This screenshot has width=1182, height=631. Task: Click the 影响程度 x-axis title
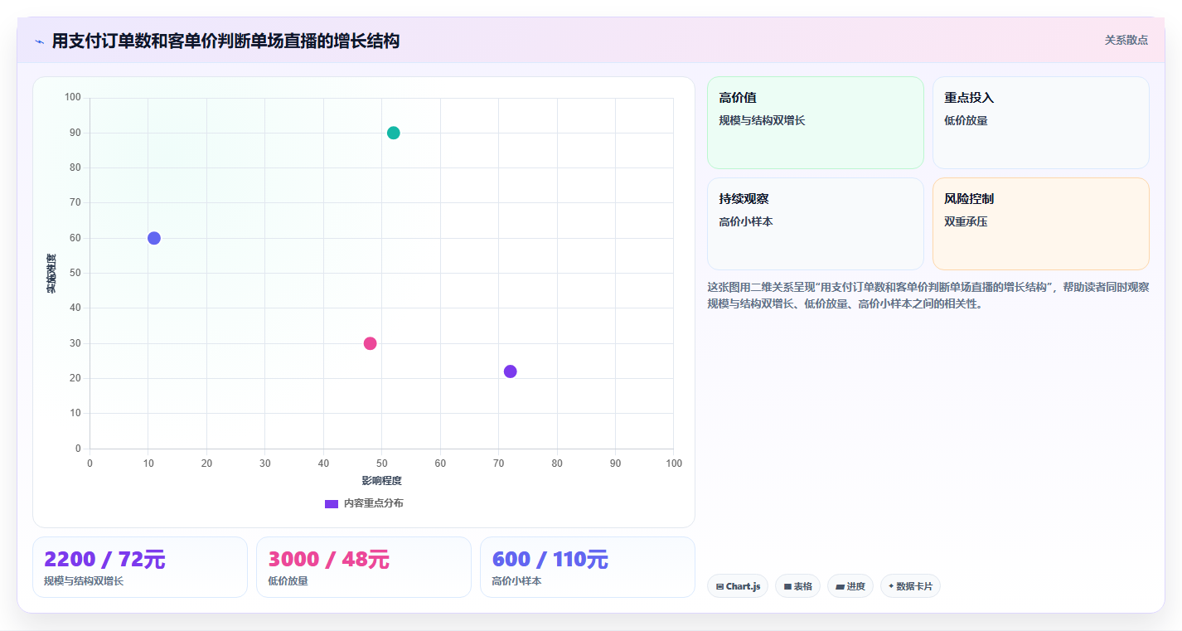tap(381, 481)
